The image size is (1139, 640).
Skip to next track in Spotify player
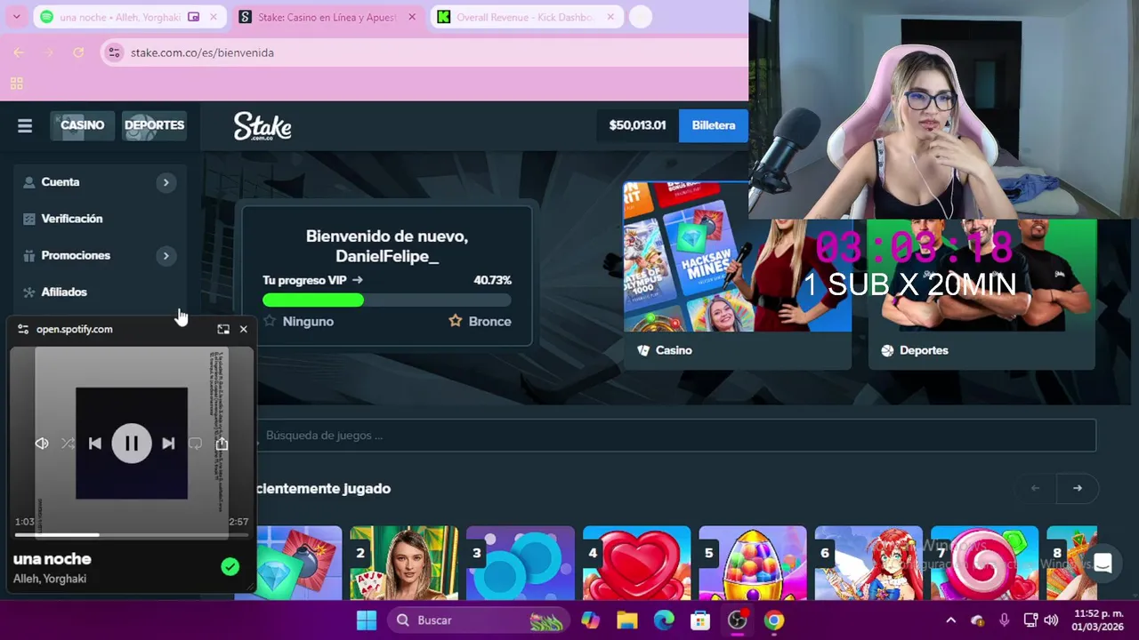click(x=168, y=443)
